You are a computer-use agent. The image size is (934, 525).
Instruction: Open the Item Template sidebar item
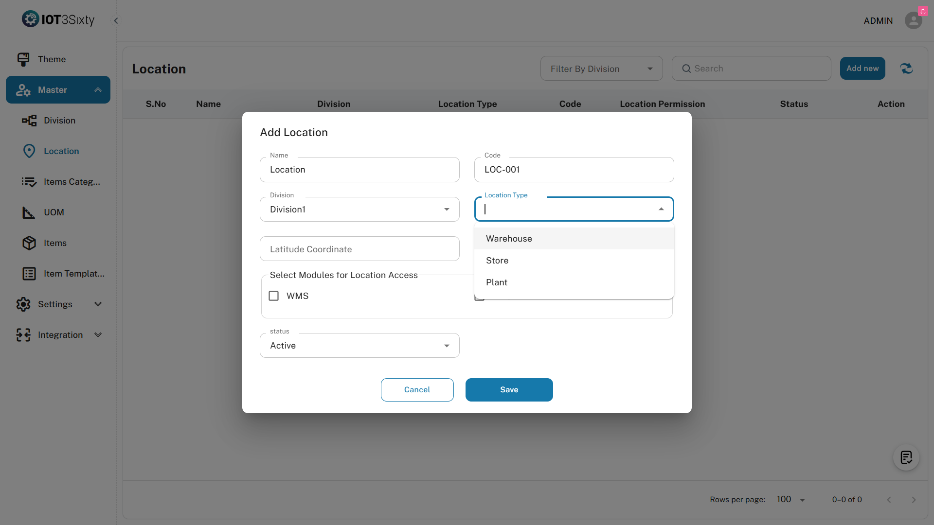click(74, 274)
